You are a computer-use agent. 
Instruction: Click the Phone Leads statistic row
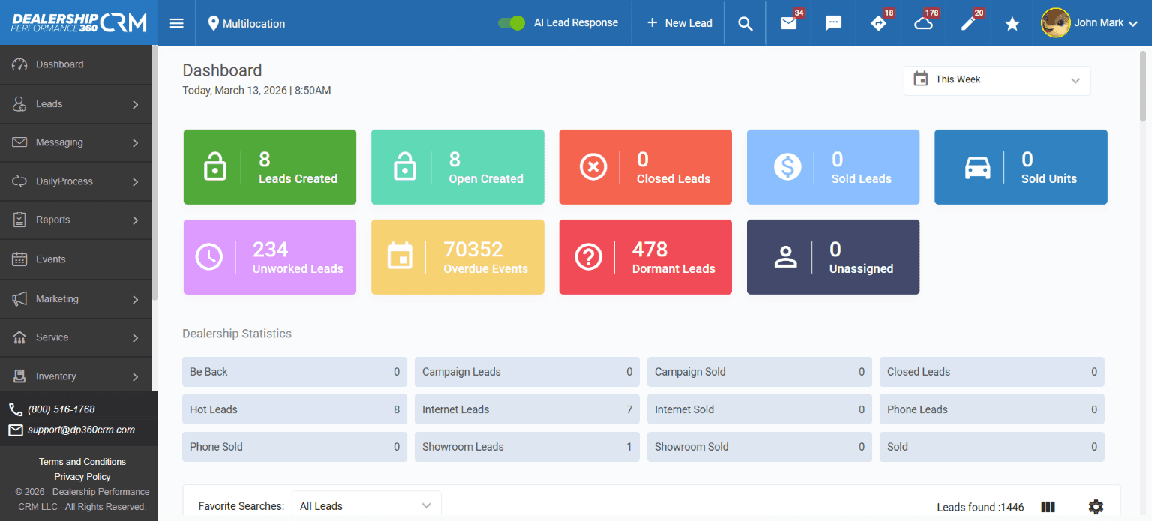click(x=992, y=409)
